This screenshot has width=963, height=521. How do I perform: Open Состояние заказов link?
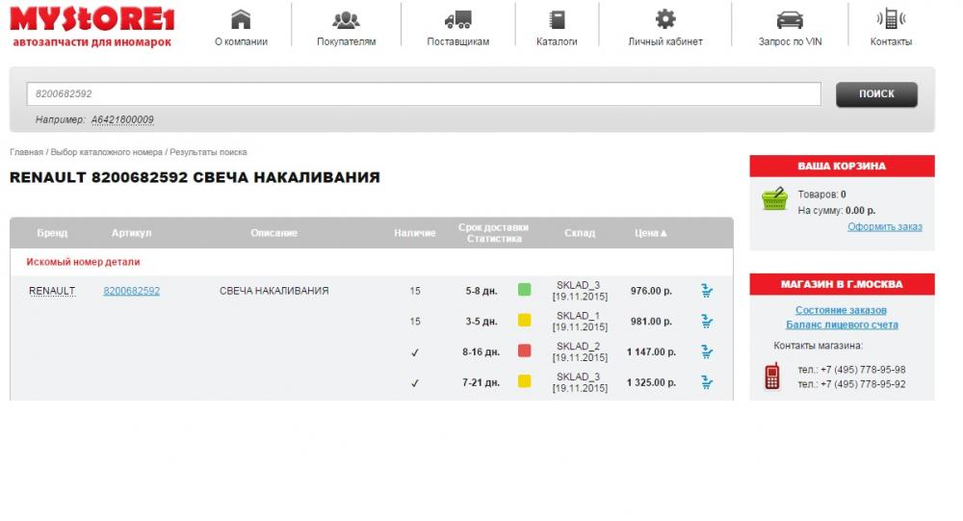(841, 310)
